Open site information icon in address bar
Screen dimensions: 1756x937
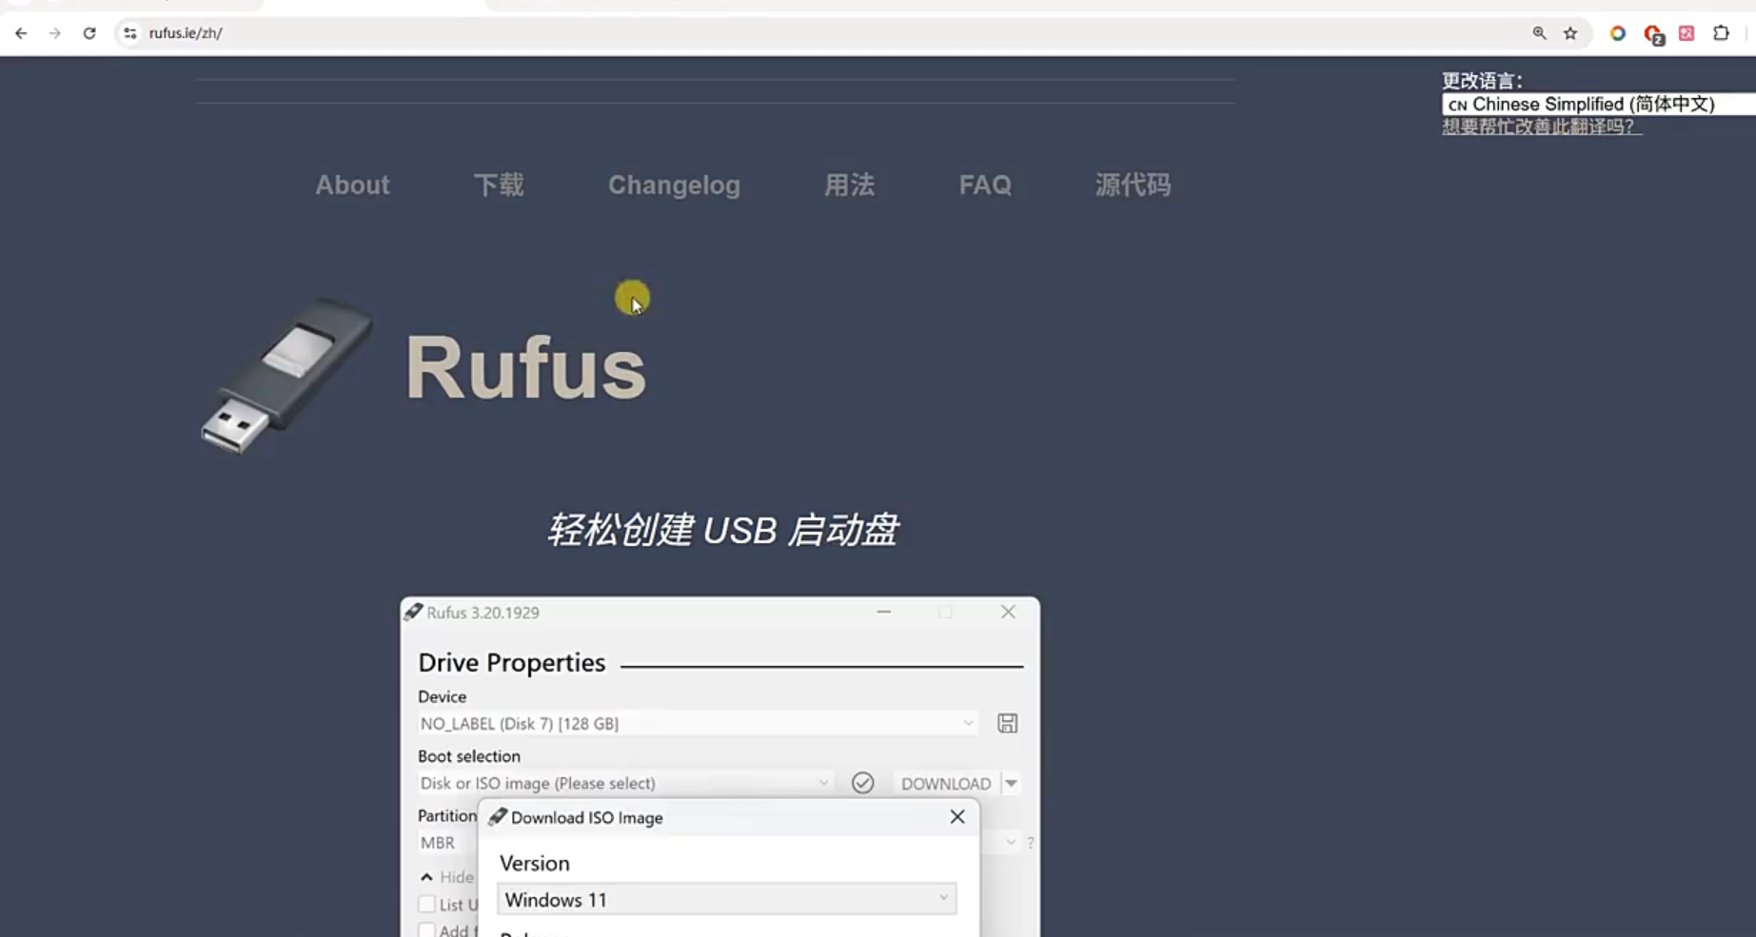click(130, 33)
